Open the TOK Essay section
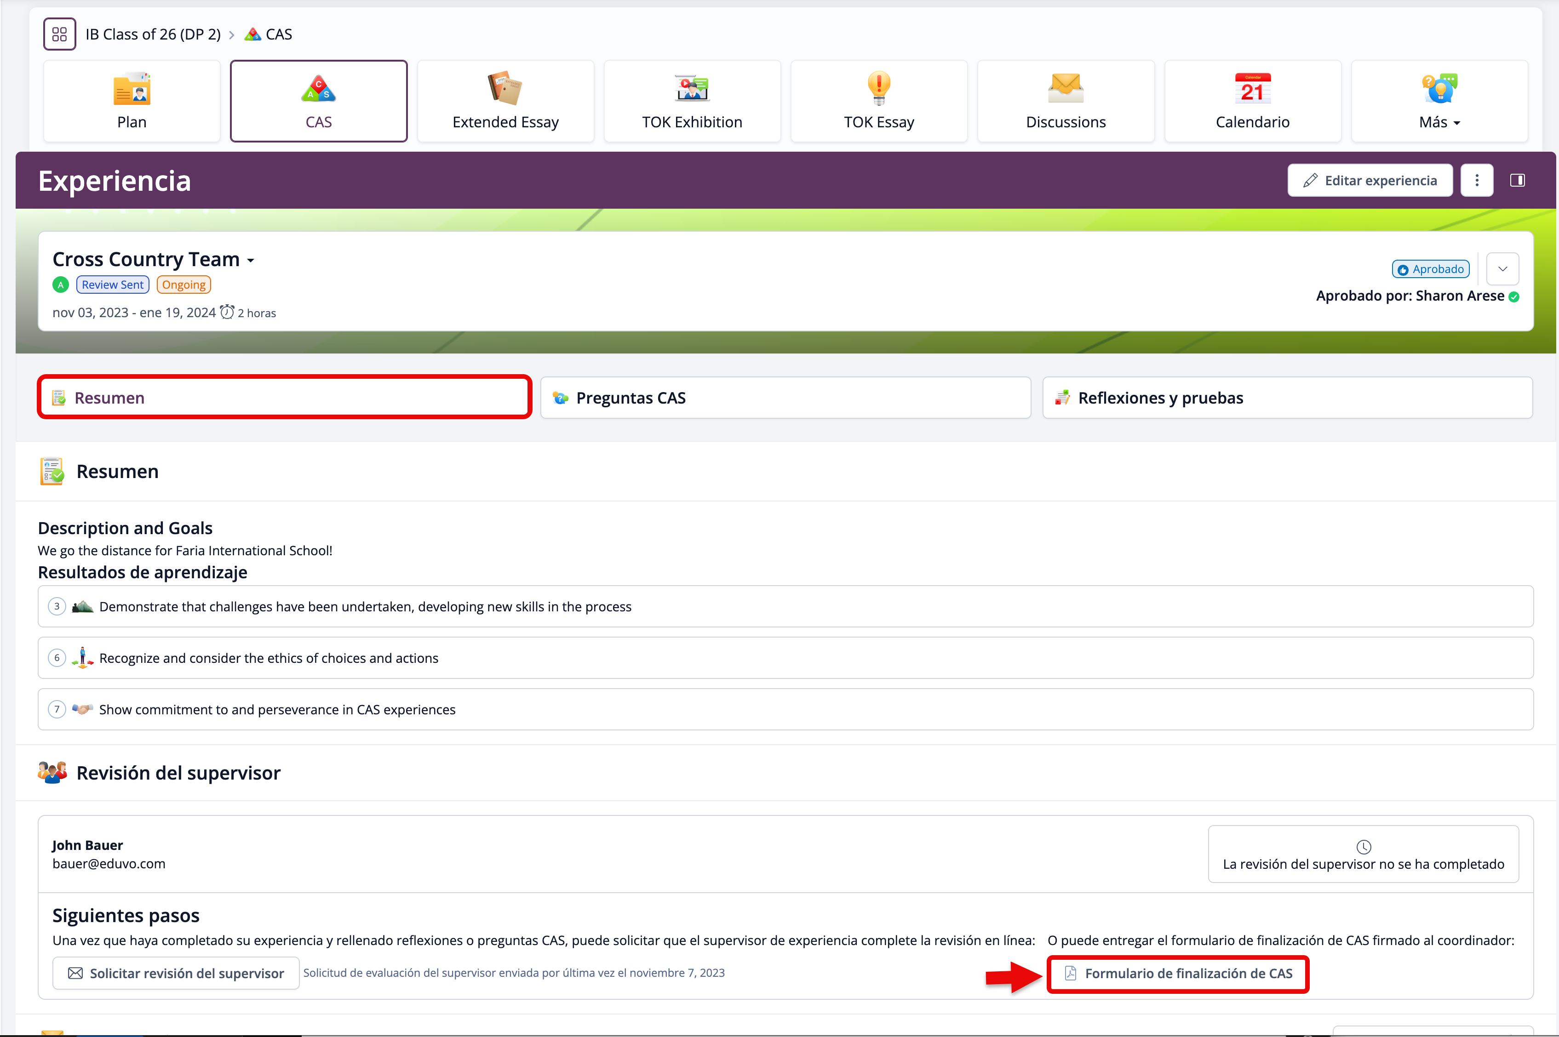 879,101
